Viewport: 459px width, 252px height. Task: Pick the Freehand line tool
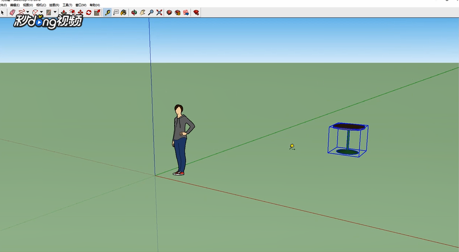[x=21, y=12]
